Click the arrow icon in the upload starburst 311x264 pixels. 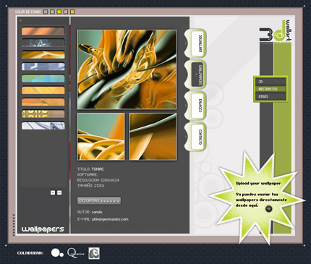268,208
